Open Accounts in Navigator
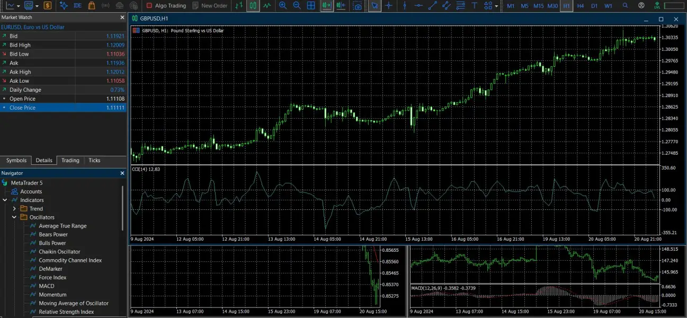Screen dimensions: 687x318 click(31, 192)
